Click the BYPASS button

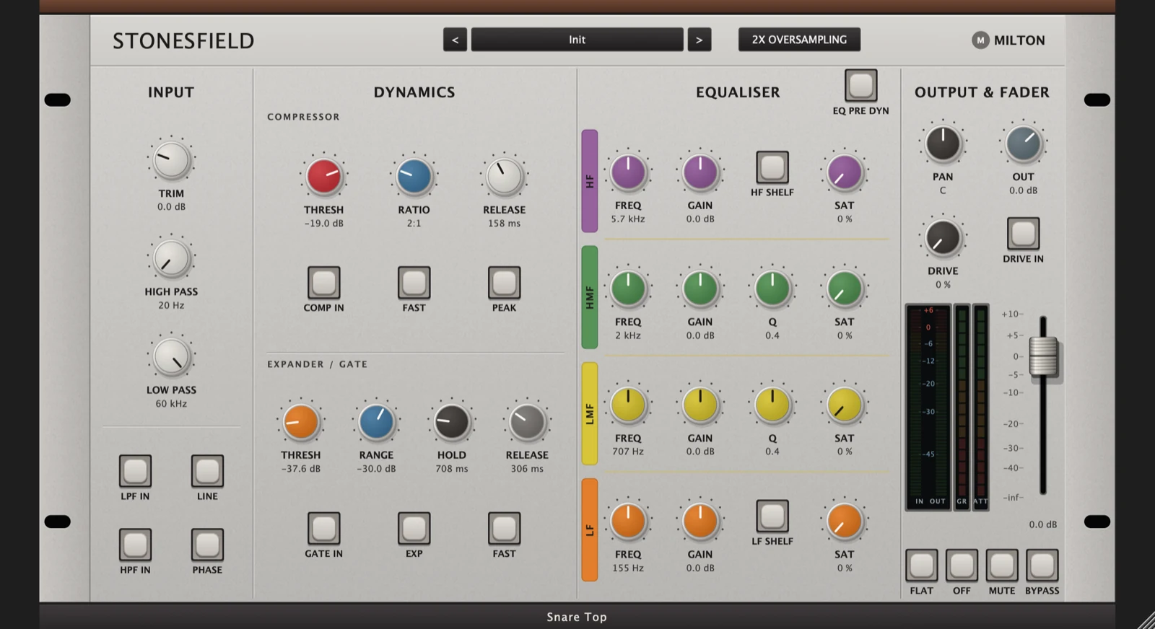coord(1042,566)
